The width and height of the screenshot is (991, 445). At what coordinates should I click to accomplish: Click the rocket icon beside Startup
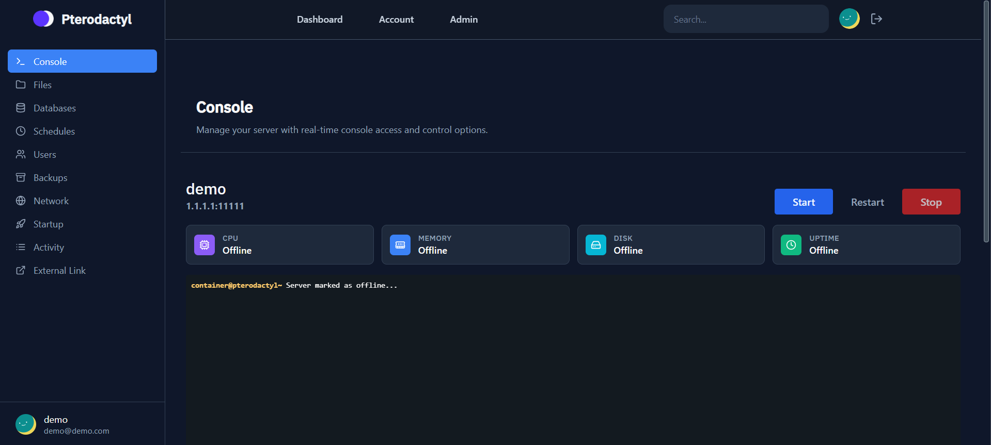coord(21,224)
